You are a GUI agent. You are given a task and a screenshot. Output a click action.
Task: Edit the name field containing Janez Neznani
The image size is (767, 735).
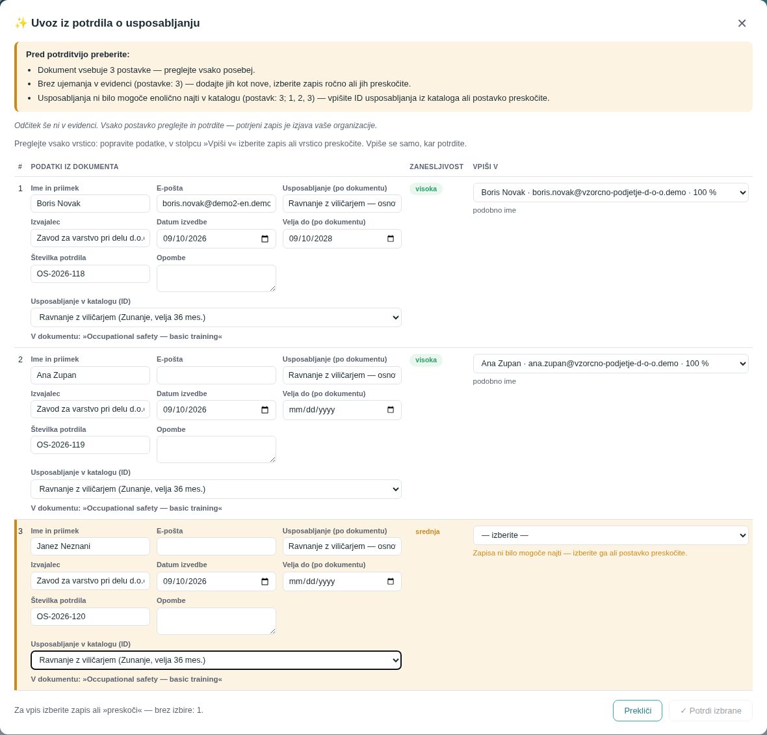[x=90, y=546]
